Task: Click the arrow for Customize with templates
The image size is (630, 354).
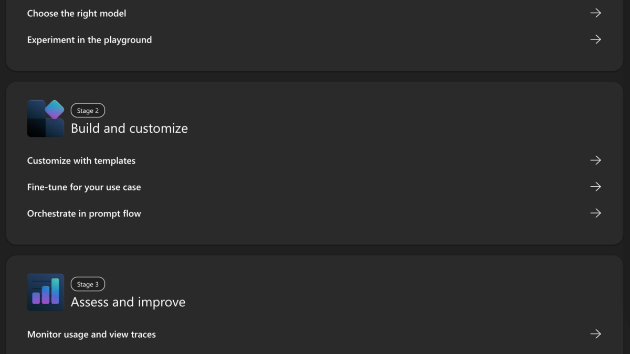Action: [x=595, y=160]
